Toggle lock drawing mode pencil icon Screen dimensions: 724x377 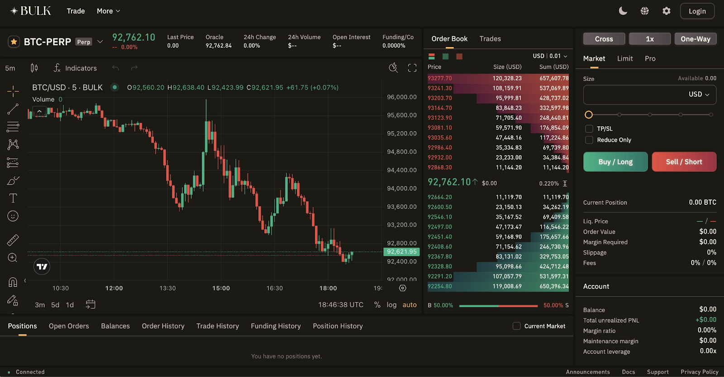tap(13, 300)
